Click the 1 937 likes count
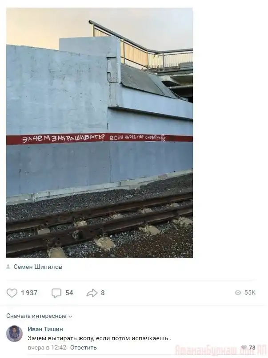 point(29,293)
